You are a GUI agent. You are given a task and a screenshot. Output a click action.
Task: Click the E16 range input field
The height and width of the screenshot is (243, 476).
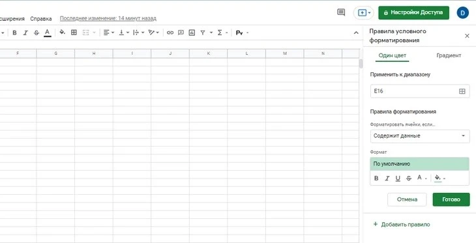[420, 91]
